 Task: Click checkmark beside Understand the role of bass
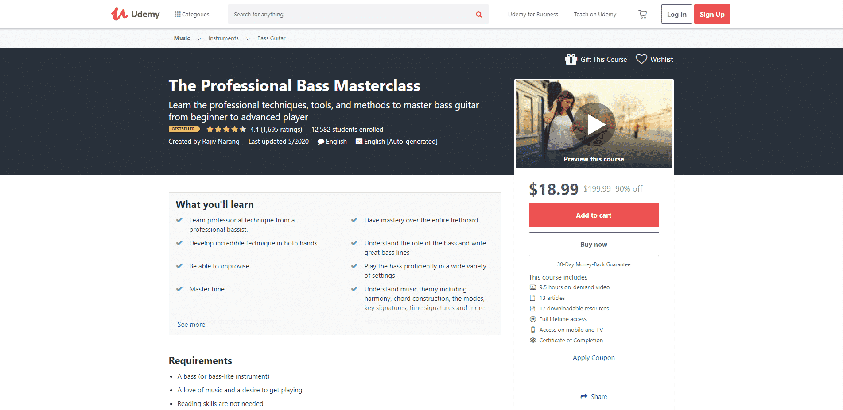[x=354, y=243]
